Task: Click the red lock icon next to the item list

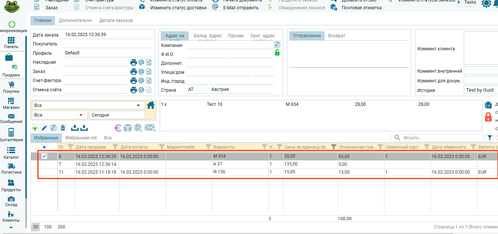Action: pyautogui.click(x=488, y=117)
